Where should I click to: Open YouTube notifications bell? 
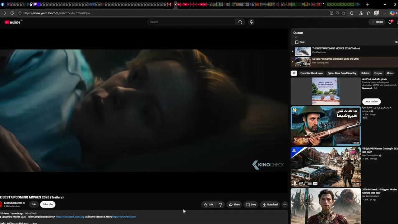pyautogui.click(x=390, y=22)
